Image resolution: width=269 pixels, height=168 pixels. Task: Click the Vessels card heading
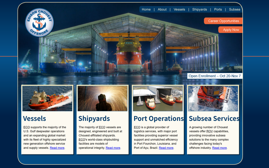point(35,119)
